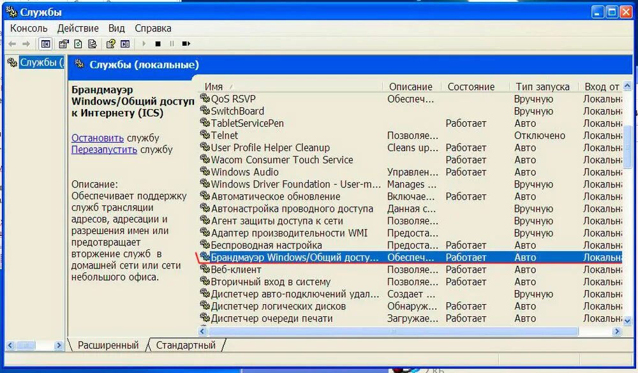Select the Telnet service icon
The image size is (638, 373).
point(205,135)
